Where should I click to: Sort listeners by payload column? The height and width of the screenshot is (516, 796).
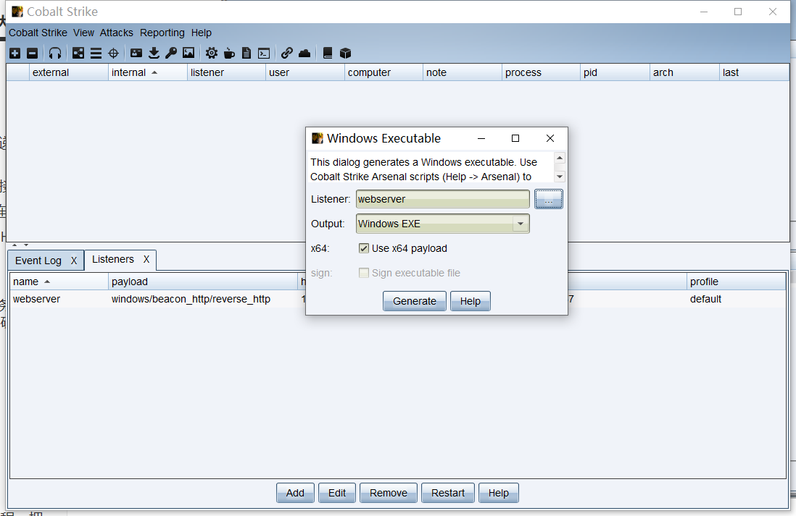203,282
